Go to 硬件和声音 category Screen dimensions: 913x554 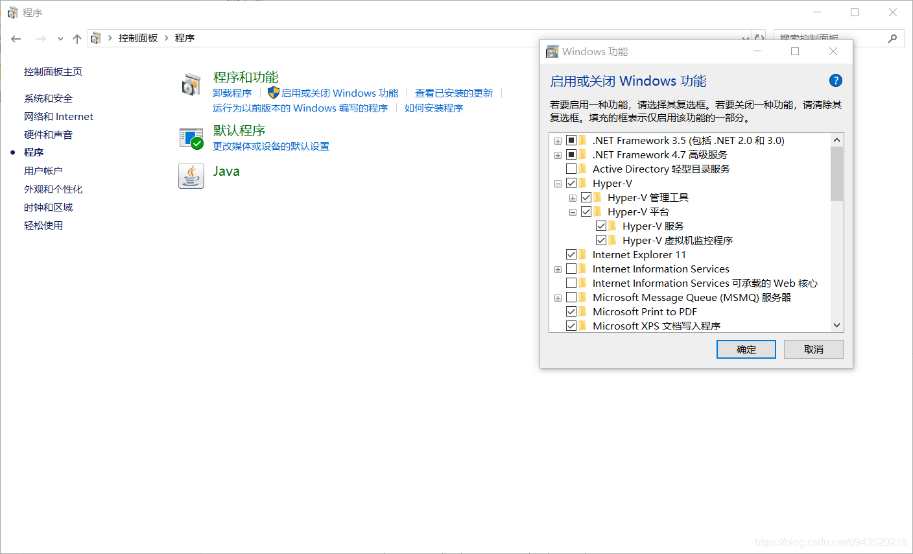point(48,135)
